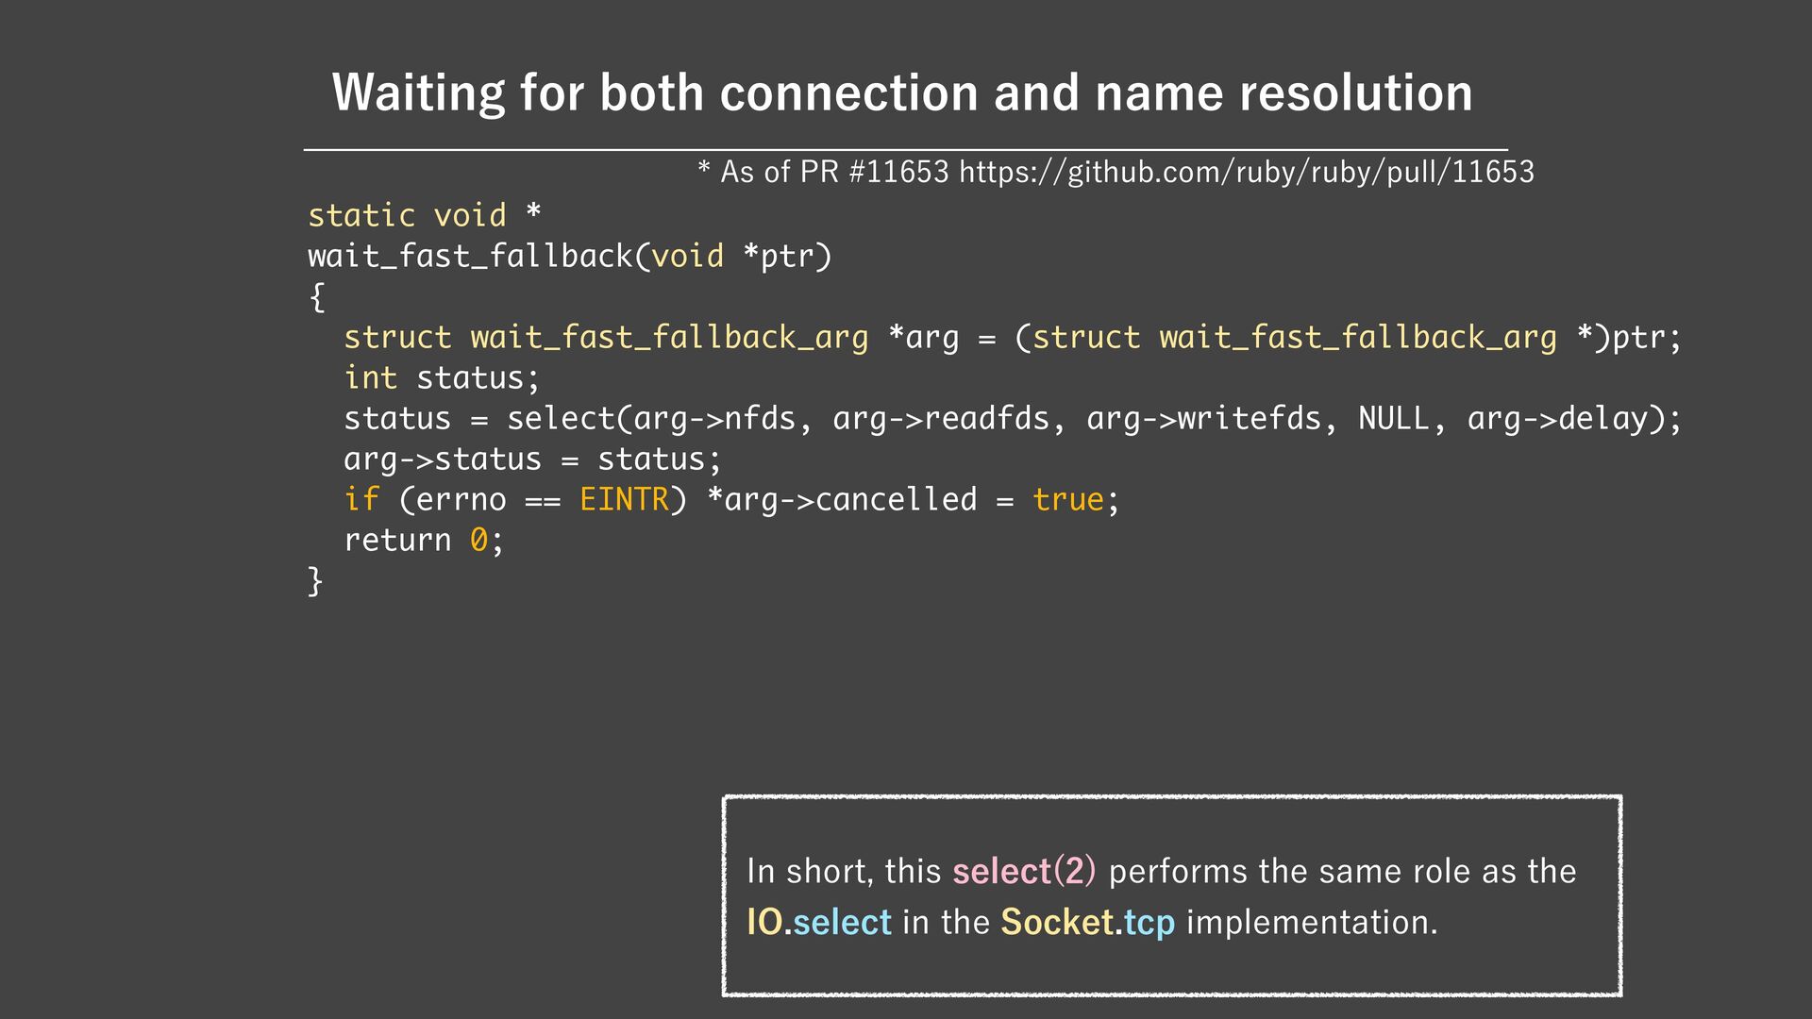Click the 'arg->status = status;' line
Screen dimensions: 1812x1019
pyautogui.click(x=532, y=459)
